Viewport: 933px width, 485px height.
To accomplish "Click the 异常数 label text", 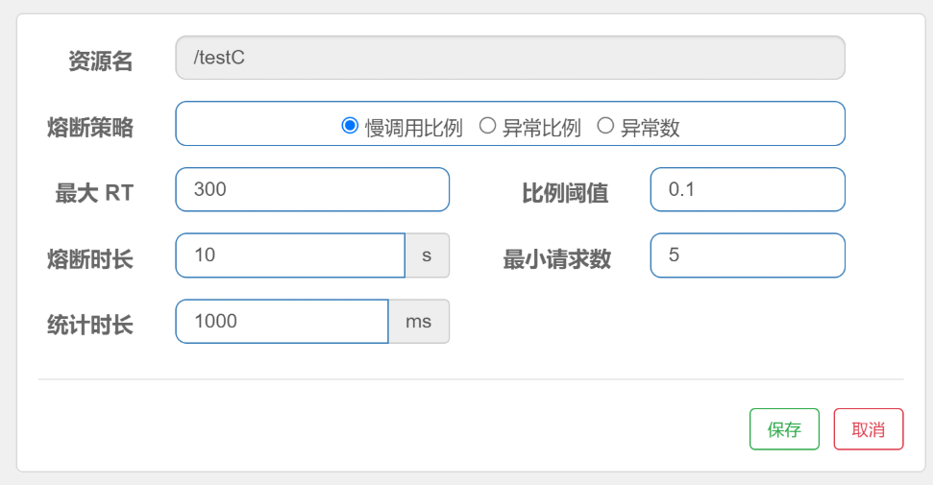I will [x=650, y=128].
